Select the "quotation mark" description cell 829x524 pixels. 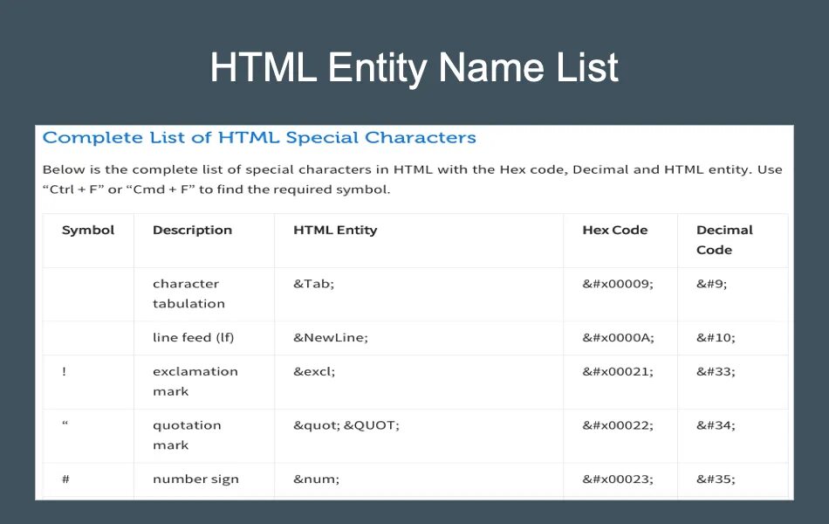(x=187, y=435)
